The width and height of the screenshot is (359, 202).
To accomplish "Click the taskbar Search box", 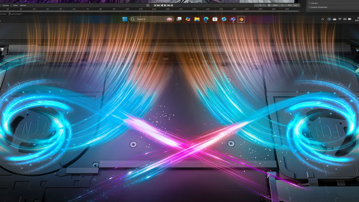I will tap(152, 19).
